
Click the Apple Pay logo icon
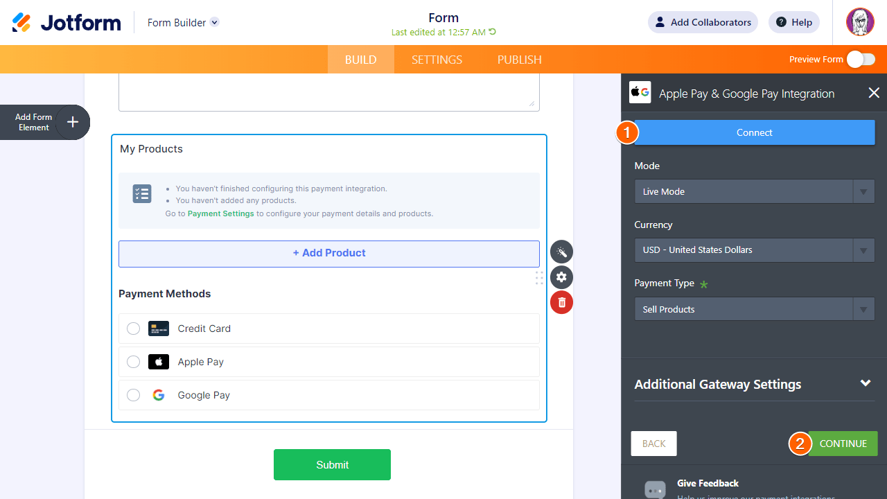tap(159, 362)
